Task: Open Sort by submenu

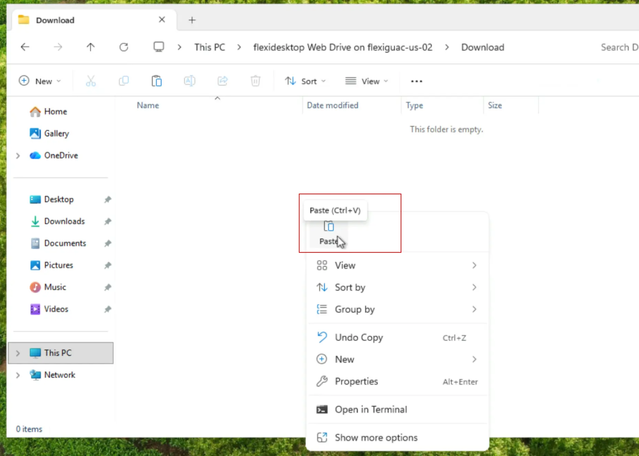Action: [x=397, y=287]
